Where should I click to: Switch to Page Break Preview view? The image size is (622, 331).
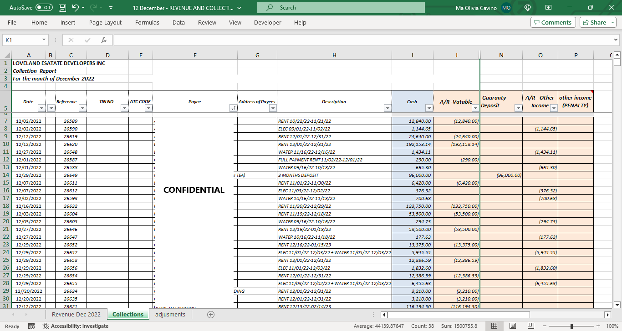531,326
